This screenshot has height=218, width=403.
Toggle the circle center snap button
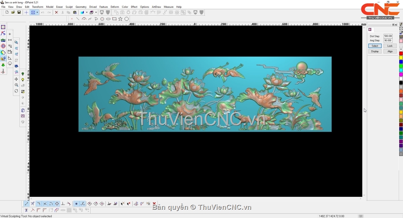pos(57,204)
